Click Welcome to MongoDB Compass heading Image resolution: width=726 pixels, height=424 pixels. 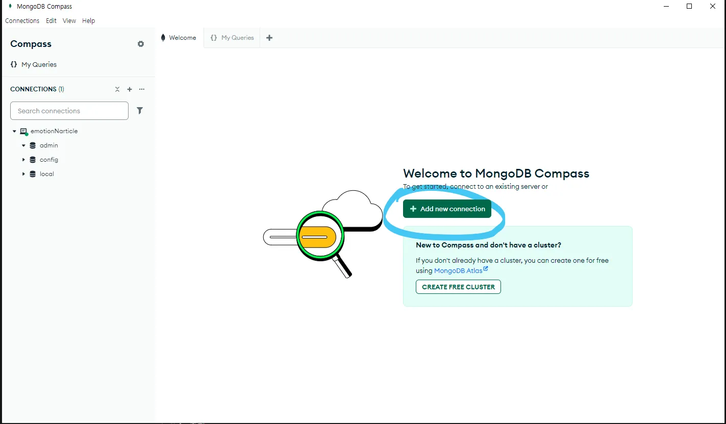(496, 173)
